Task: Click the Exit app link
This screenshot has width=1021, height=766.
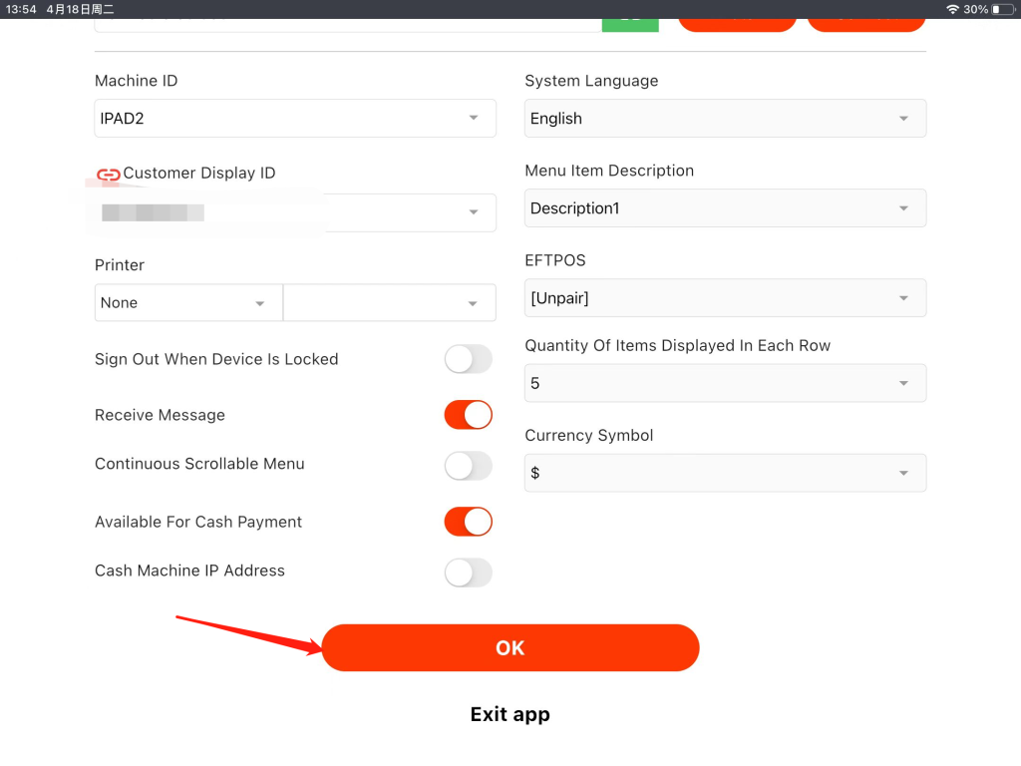Action: 510,714
